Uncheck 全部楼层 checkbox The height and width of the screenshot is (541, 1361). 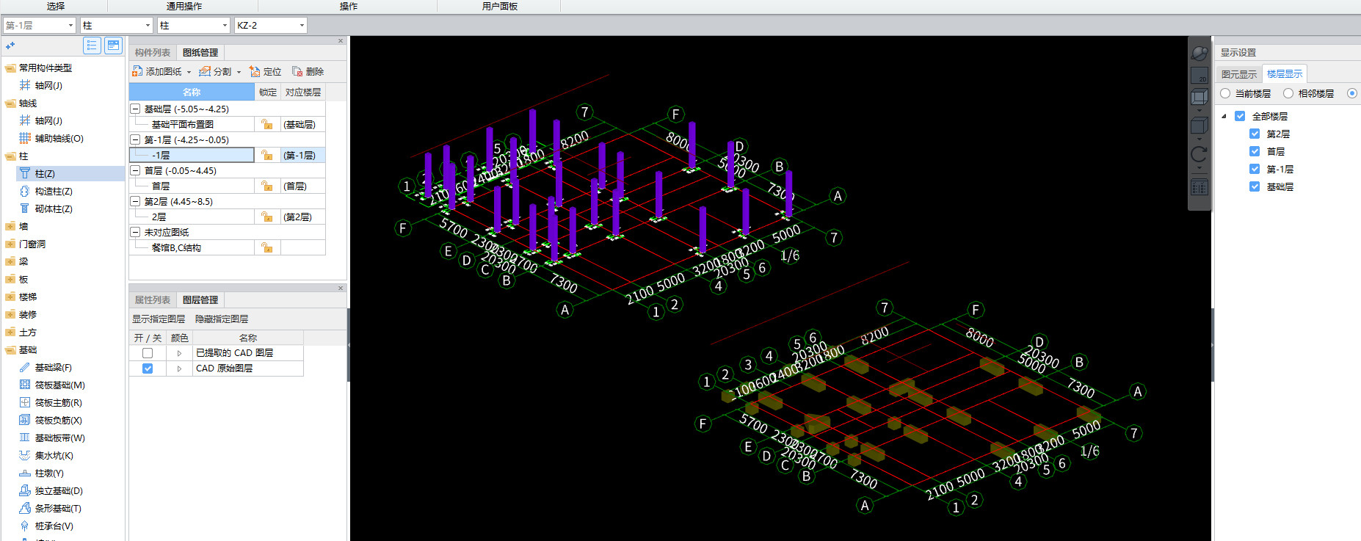tap(1240, 116)
